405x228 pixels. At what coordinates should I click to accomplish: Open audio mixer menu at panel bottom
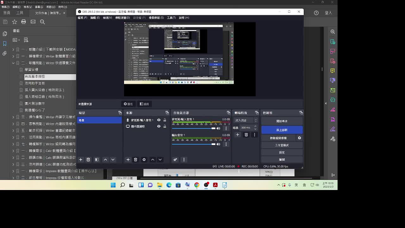click(184, 160)
